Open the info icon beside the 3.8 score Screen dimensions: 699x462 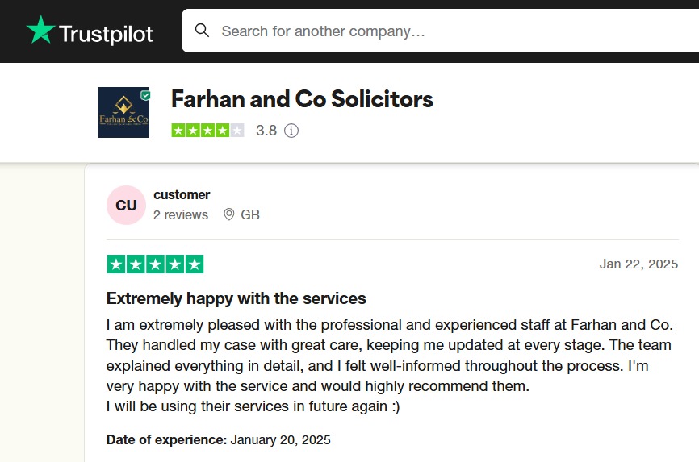click(x=291, y=130)
